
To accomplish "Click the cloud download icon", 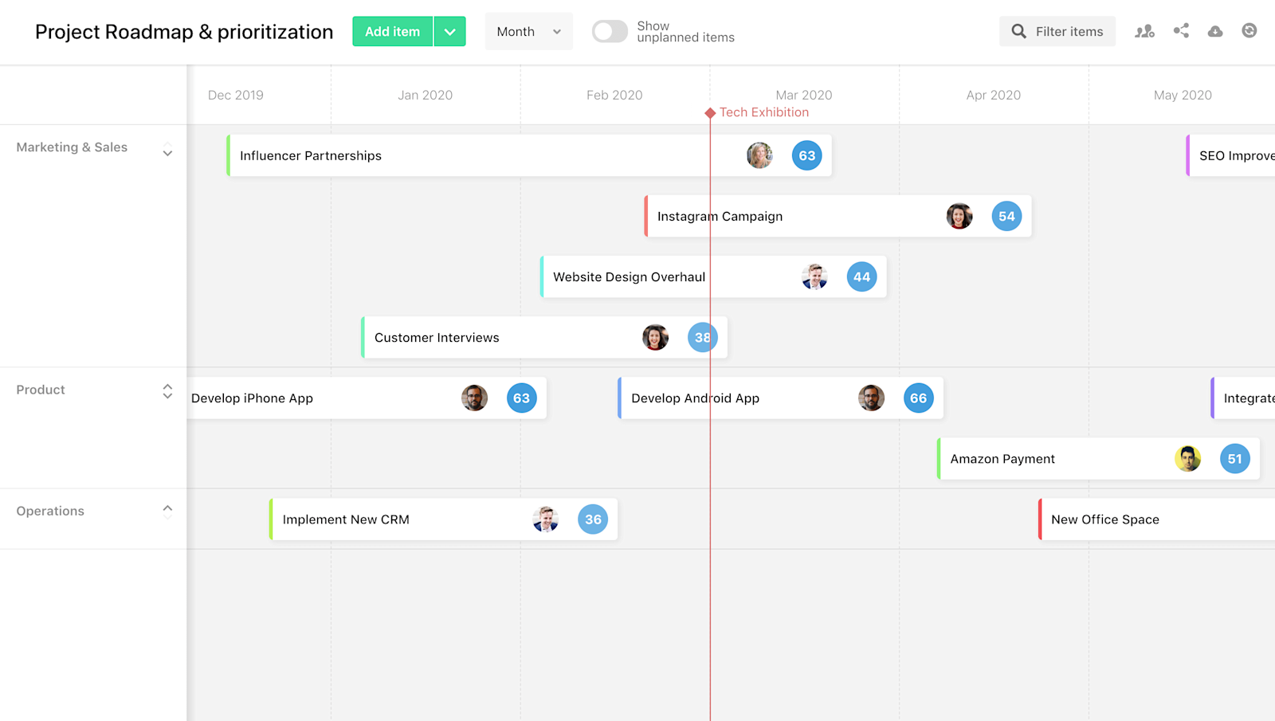I will tap(1214, 31).
